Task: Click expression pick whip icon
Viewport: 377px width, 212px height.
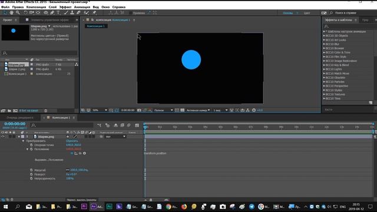Action: (80, 153)
